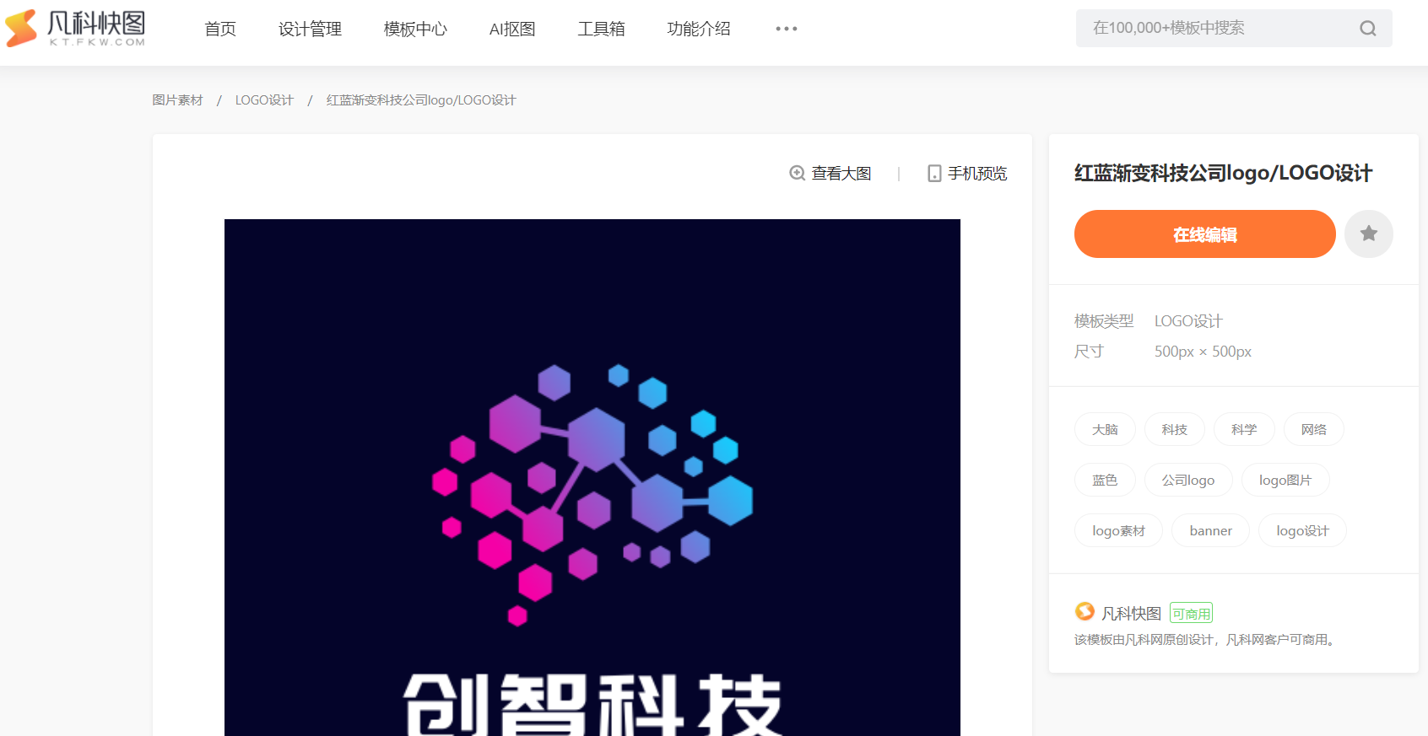Click the 凡科快图 author name
The image size is (1428, 736).
1131,613
